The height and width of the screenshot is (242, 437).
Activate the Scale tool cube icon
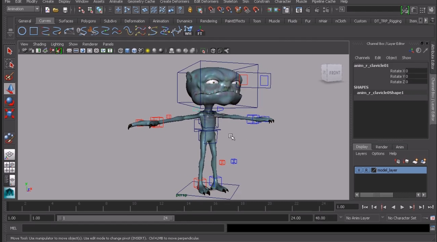[10, 114]
